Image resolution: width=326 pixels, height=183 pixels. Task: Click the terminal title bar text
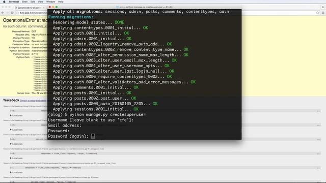coord(146,7)
